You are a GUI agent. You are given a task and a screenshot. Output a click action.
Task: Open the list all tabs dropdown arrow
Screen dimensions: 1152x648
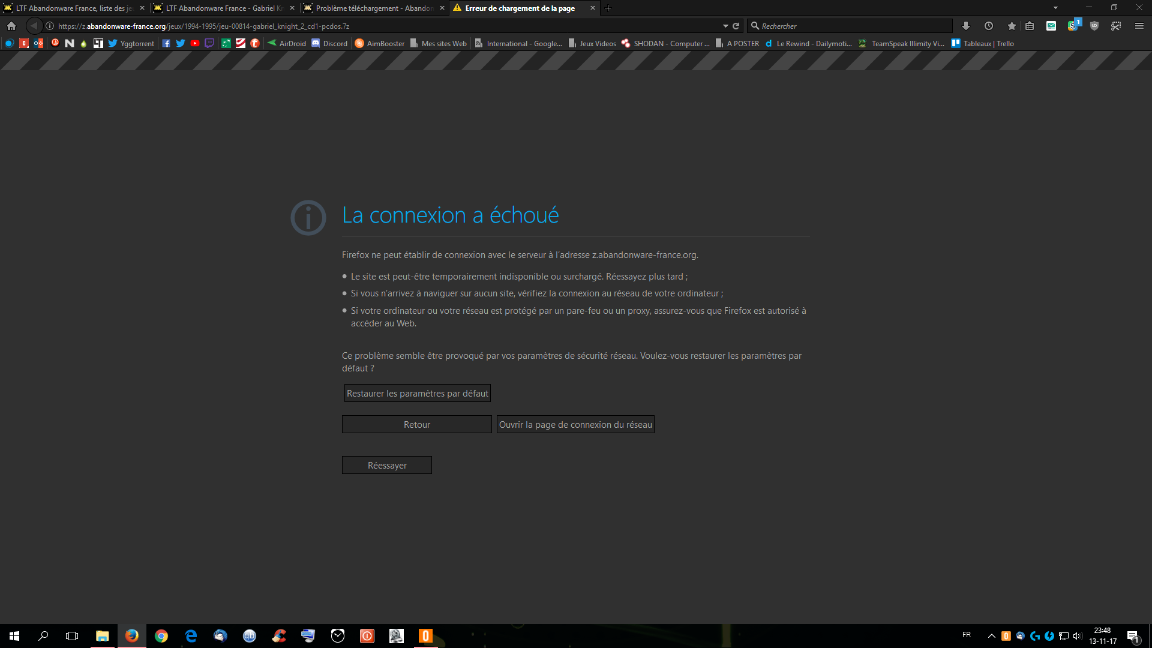[1055, 8]
